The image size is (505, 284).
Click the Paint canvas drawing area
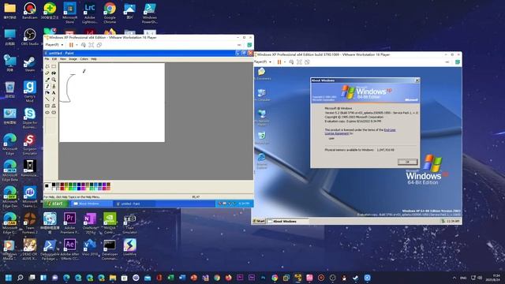(112, 103)
